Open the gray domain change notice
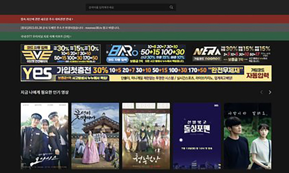This screenshot has width=289, height=173. tap(70, 28)
